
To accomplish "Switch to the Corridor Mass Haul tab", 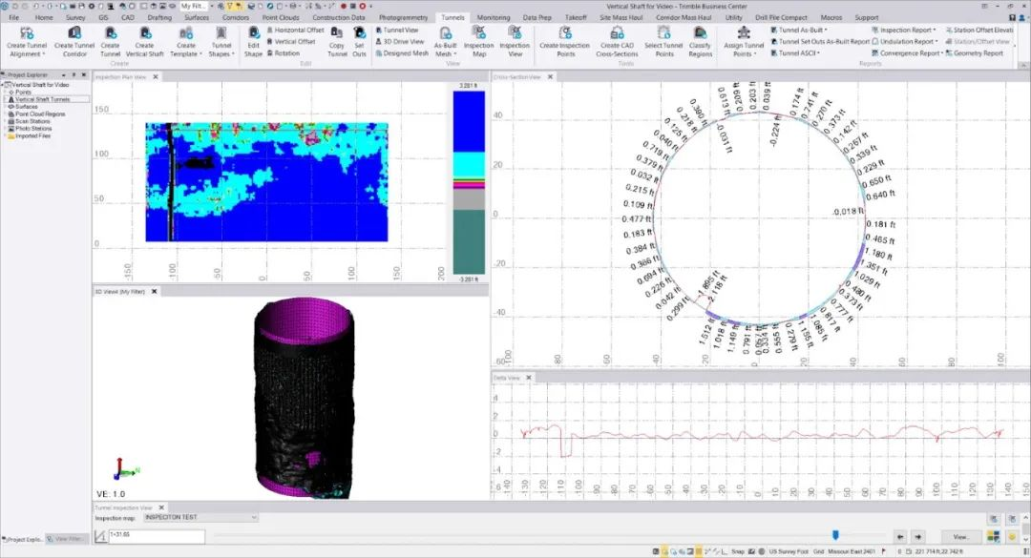I will click(x=684, y=18).
